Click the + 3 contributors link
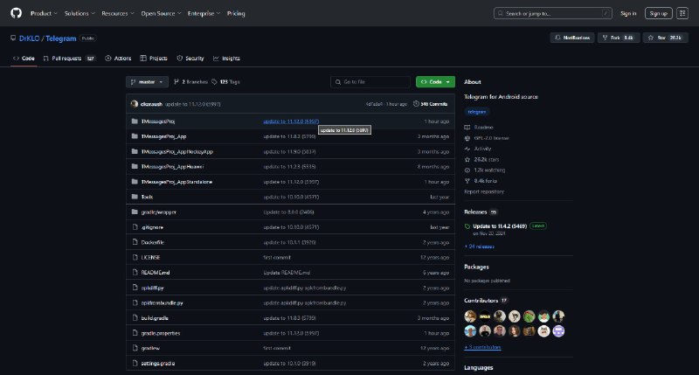The image size is (699, 375). [x=482, y=347]
